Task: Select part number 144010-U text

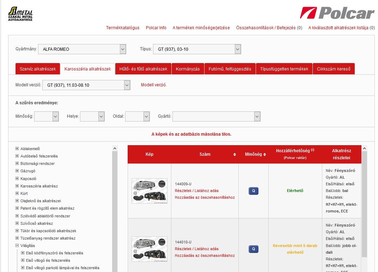Action: pyautogui.click(x=183, y=242)
